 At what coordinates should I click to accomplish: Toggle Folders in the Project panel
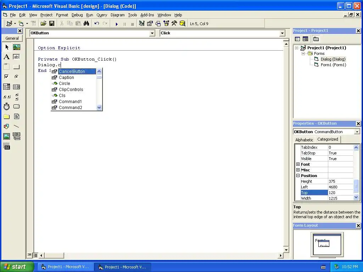[x=316, y=39]
